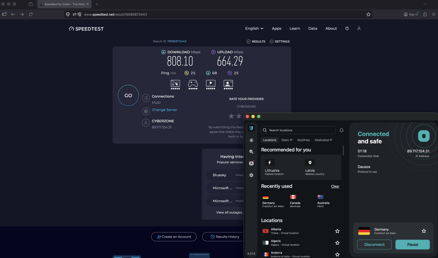Select the MultiHop tab
438x258 pixels.
[303, 140]
